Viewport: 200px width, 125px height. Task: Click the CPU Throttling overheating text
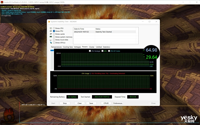[108, 74]
